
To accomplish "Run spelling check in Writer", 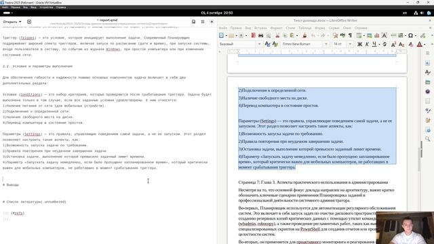I will [x=342, y=35].
